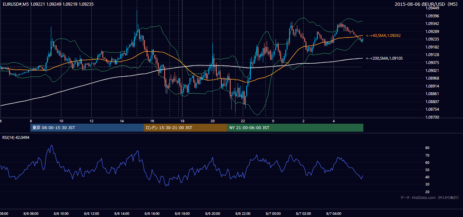Click hour tick 22 under the price chart
Screen dimensions: 463x217
pos(243,121)
